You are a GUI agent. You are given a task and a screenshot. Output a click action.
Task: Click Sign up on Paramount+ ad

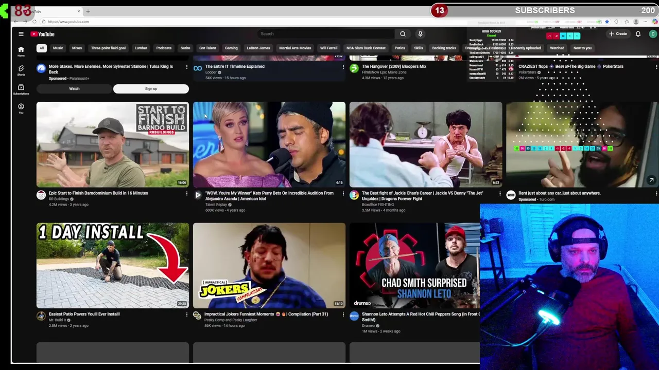(x=151, y=89)
